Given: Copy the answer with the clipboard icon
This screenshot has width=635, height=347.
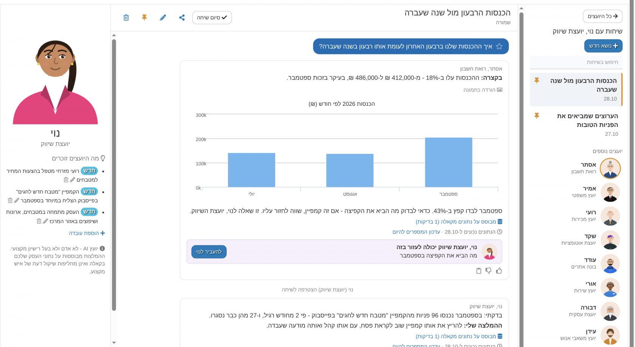Looking at the screenshot, I should tap(479, 271).
